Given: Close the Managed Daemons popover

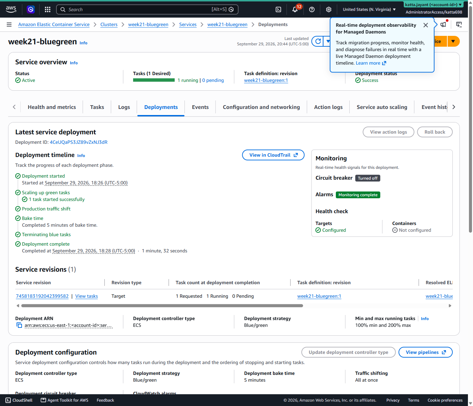Looking at the screenshot, I should click(426, 25).
